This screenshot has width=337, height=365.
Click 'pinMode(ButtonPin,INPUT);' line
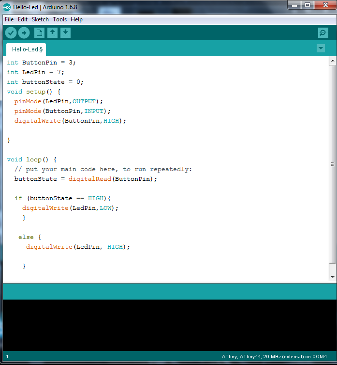point(62,111)
